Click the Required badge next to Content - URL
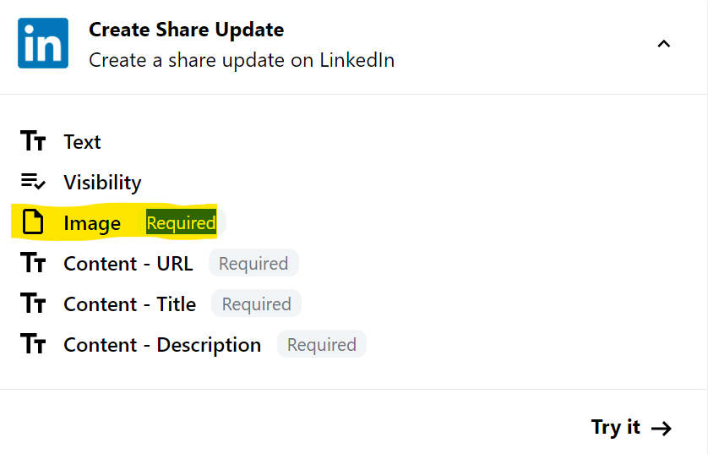This screenshot has height=454, width=708. point(253,264)
